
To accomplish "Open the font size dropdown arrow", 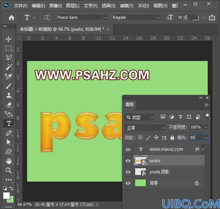I will tap(203, 18).
